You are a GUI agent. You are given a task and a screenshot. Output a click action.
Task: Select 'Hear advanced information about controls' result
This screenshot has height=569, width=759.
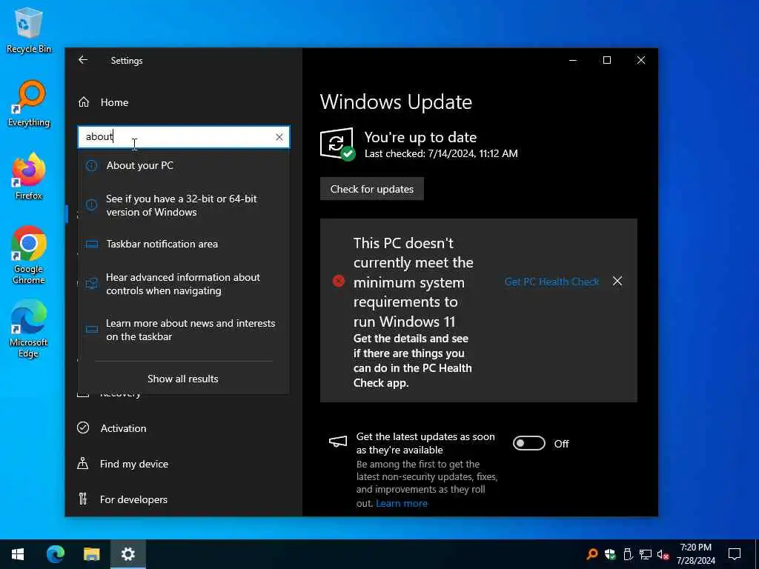(184, 284)
